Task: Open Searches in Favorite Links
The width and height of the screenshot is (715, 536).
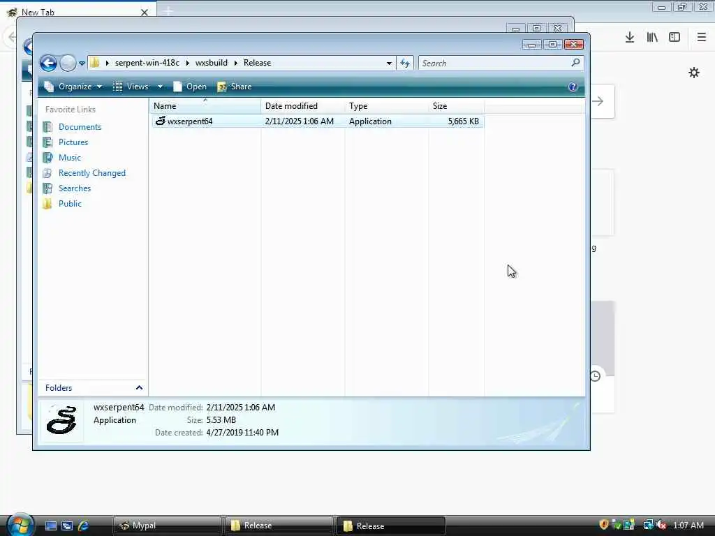Action: coord(74,188)
